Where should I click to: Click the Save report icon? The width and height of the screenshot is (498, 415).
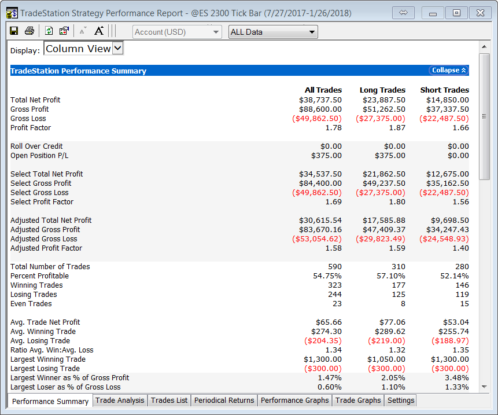pyautogui.click(x=14, y=31)
